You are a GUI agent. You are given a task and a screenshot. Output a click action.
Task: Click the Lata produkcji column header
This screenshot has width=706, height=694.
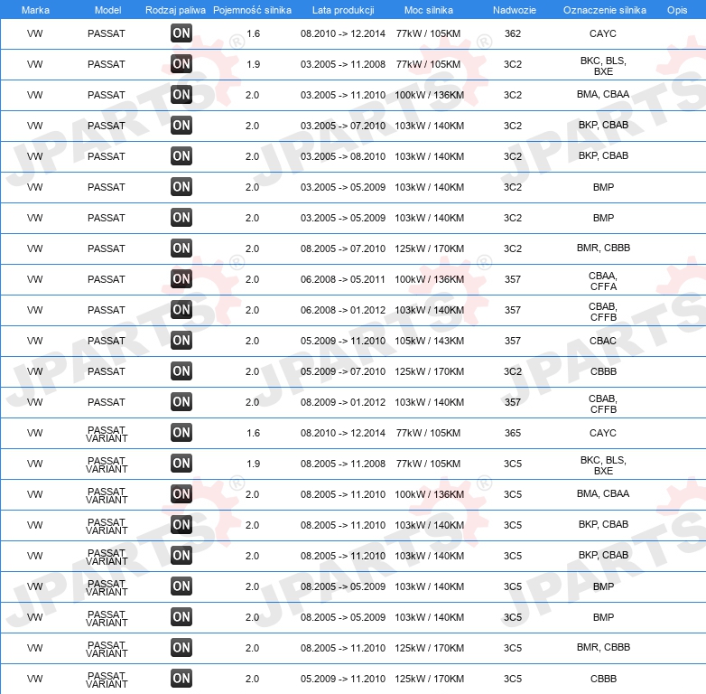point(343,10)
